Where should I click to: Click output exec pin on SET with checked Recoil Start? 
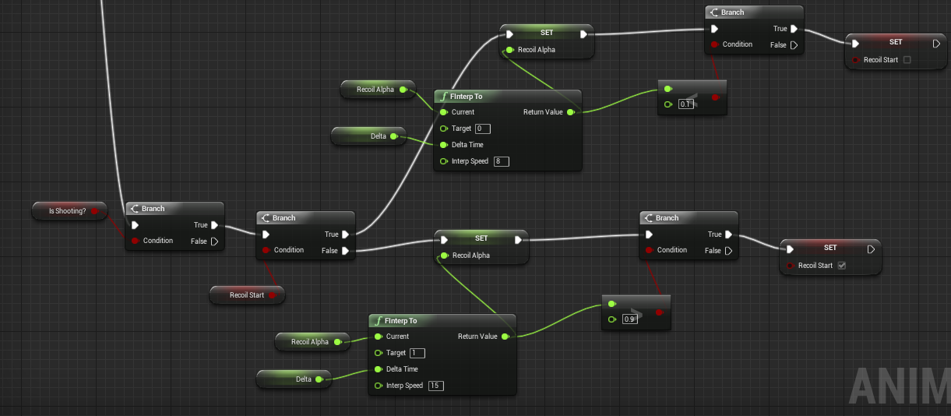871,249
